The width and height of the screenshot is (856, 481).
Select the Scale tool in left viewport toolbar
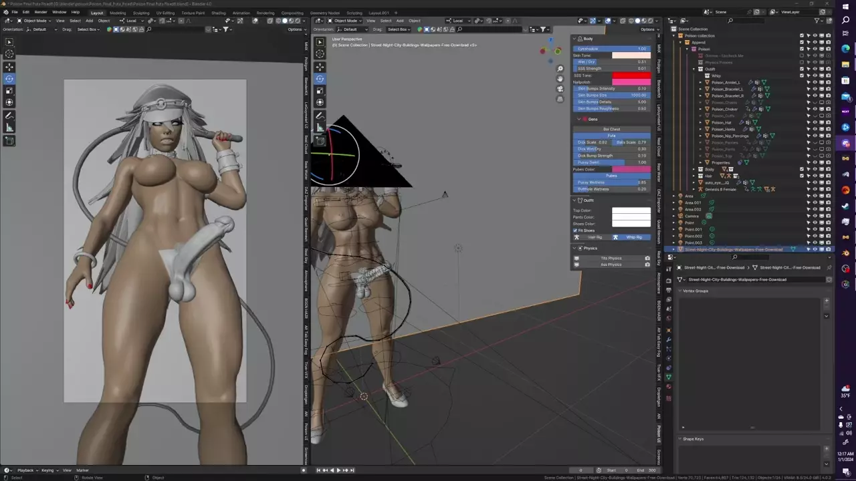click(9, 90)
